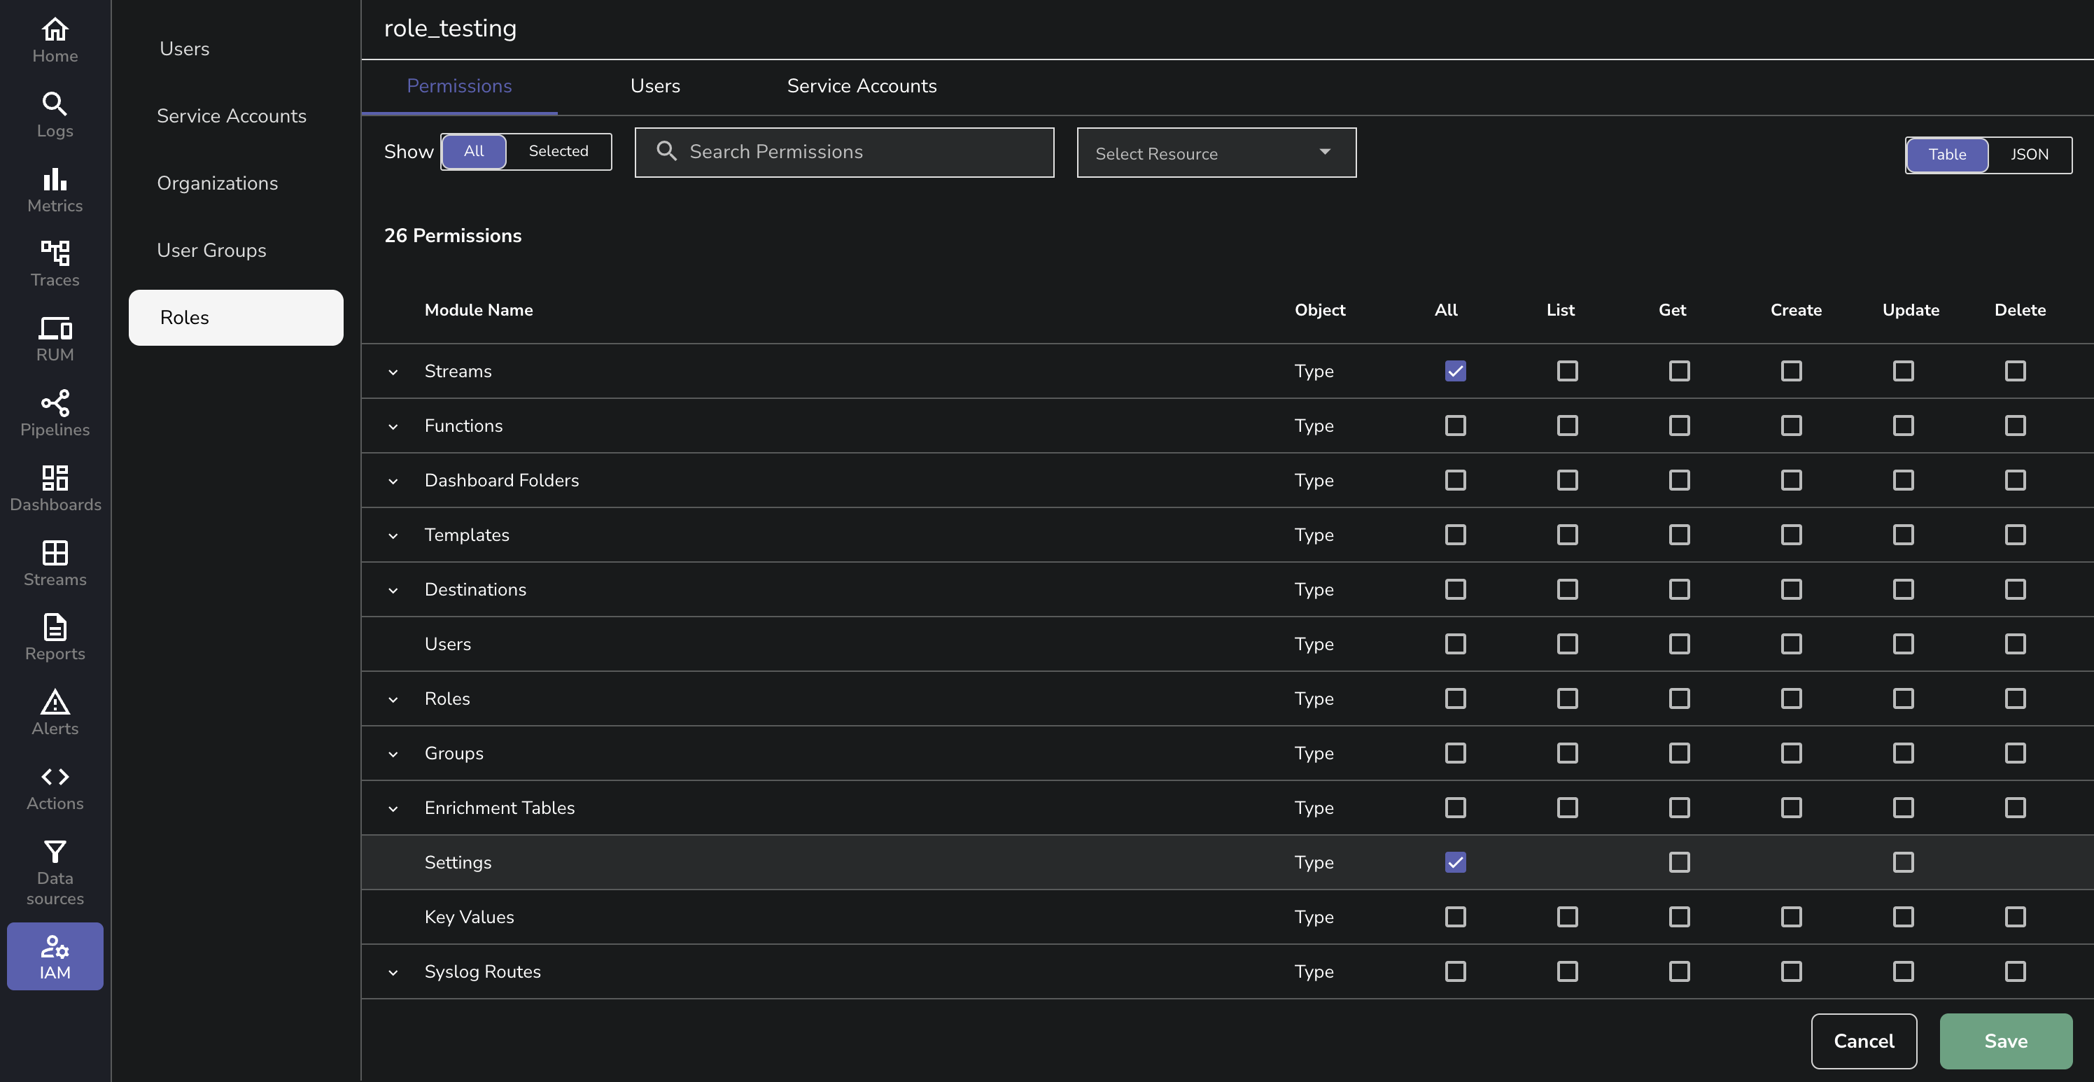The width and height of the screenshot is (2094, 1082).
Task: Expand the Syslog Routes row chevron
Action: click(x=393, y=972)
